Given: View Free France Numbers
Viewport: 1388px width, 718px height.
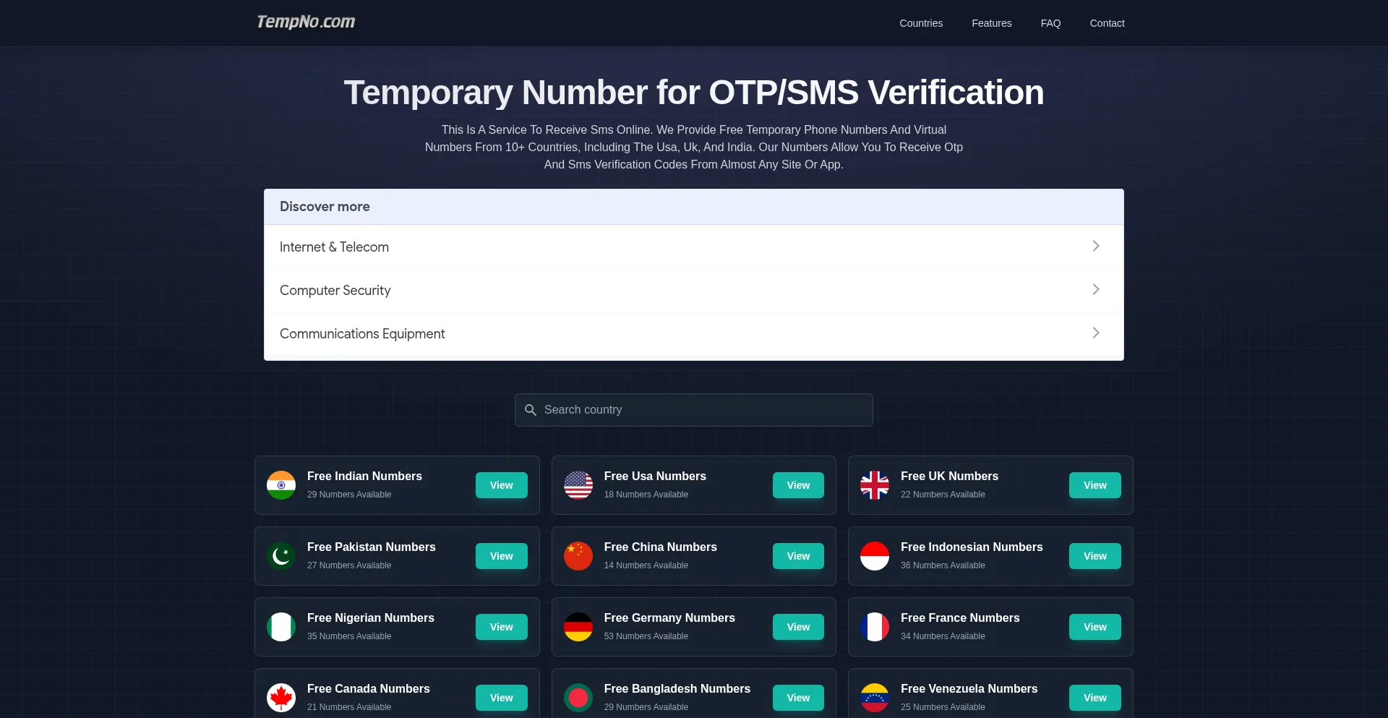Looking at the screenshot, I should pos(1094,627).
